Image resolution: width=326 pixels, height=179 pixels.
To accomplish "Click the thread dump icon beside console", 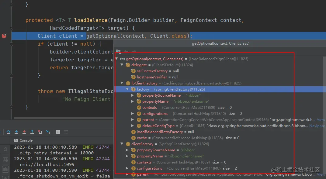I will 5,159.
